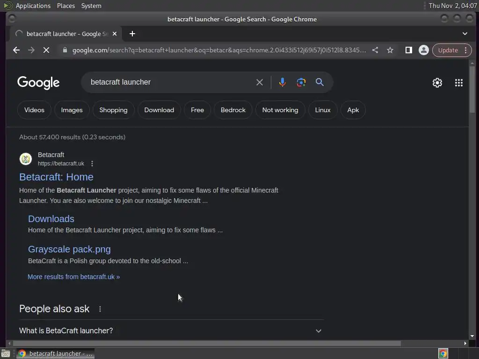
Task: Apply the Linux filter chip
Action: tap(323, 110)
